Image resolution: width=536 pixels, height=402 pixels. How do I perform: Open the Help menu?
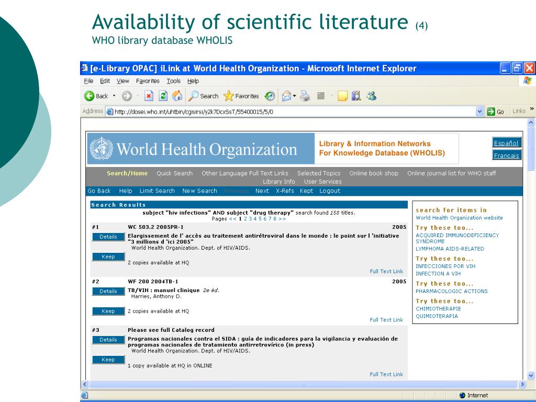(193, 81)
